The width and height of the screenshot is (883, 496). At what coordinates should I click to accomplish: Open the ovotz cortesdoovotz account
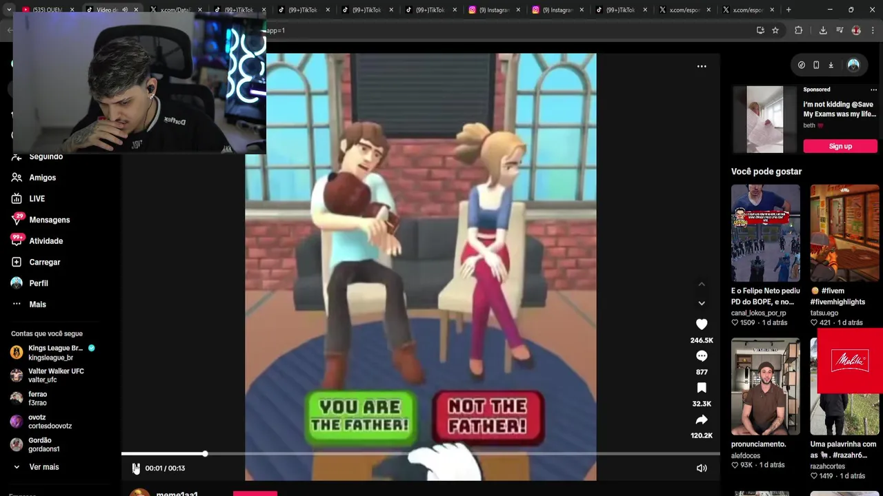click(x=48, y=422)
